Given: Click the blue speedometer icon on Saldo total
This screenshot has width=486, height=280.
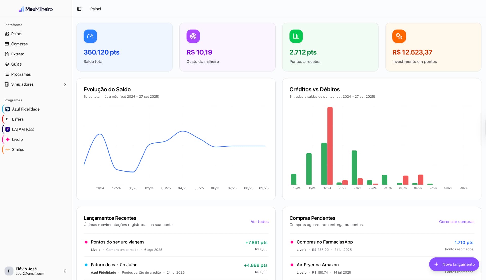Looking at the screenshot, I should point(90,36).
